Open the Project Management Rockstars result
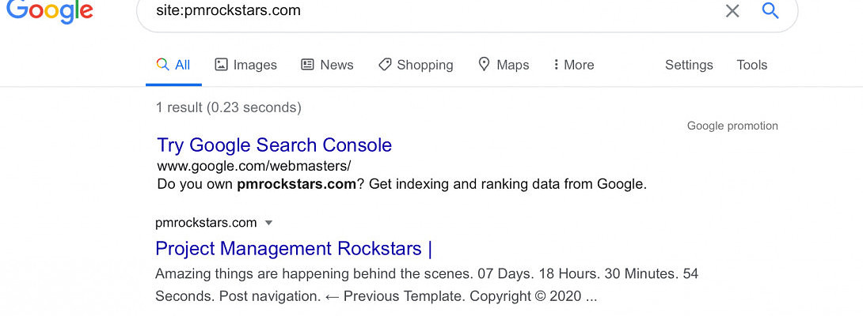Screen dimensions: 863x316 pyautogui.click(x=294, y=249)
